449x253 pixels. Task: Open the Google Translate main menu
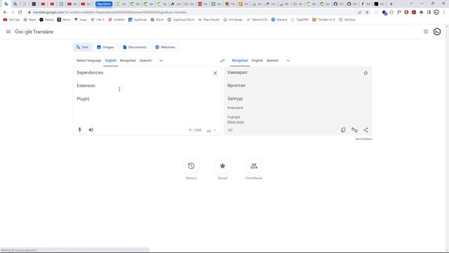tap(8, 32)
